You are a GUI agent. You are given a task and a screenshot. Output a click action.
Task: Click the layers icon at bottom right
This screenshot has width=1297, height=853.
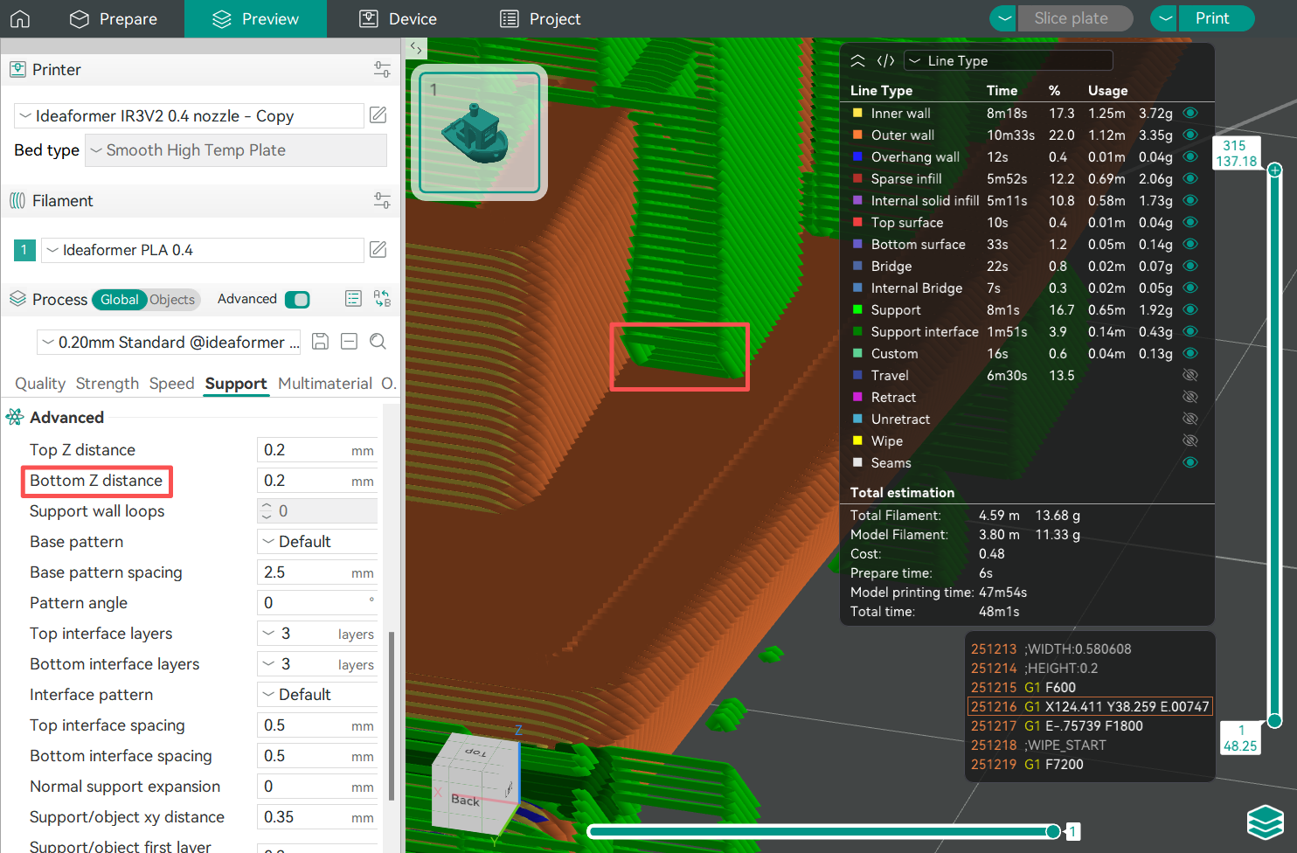(x=1265, y=822)
